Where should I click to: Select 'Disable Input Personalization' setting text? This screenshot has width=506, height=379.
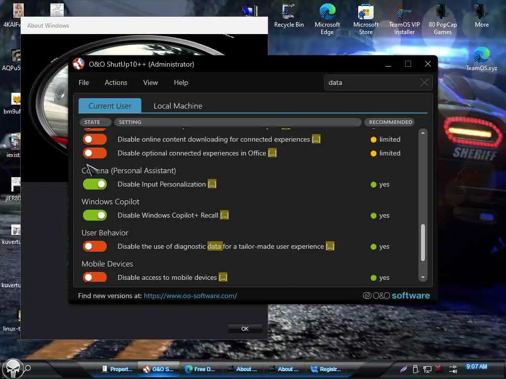click(x=162, y=185)
